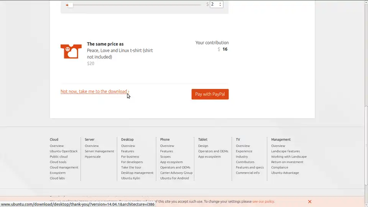The width and height of the screenshot is (368, 207).
Task: Open Ubuntu for Android link
Action: click(174, 178)
